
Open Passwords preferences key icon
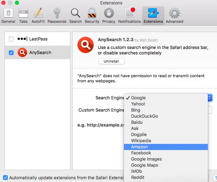tap(57, 16)
